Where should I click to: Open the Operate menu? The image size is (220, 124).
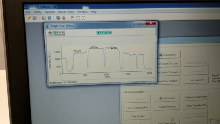point(50,12)
